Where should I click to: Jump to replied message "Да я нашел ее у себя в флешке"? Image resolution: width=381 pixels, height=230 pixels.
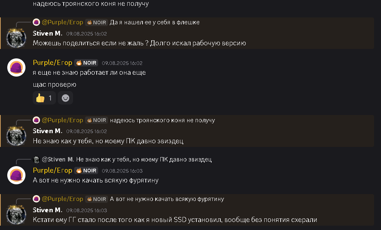(155, 22)
